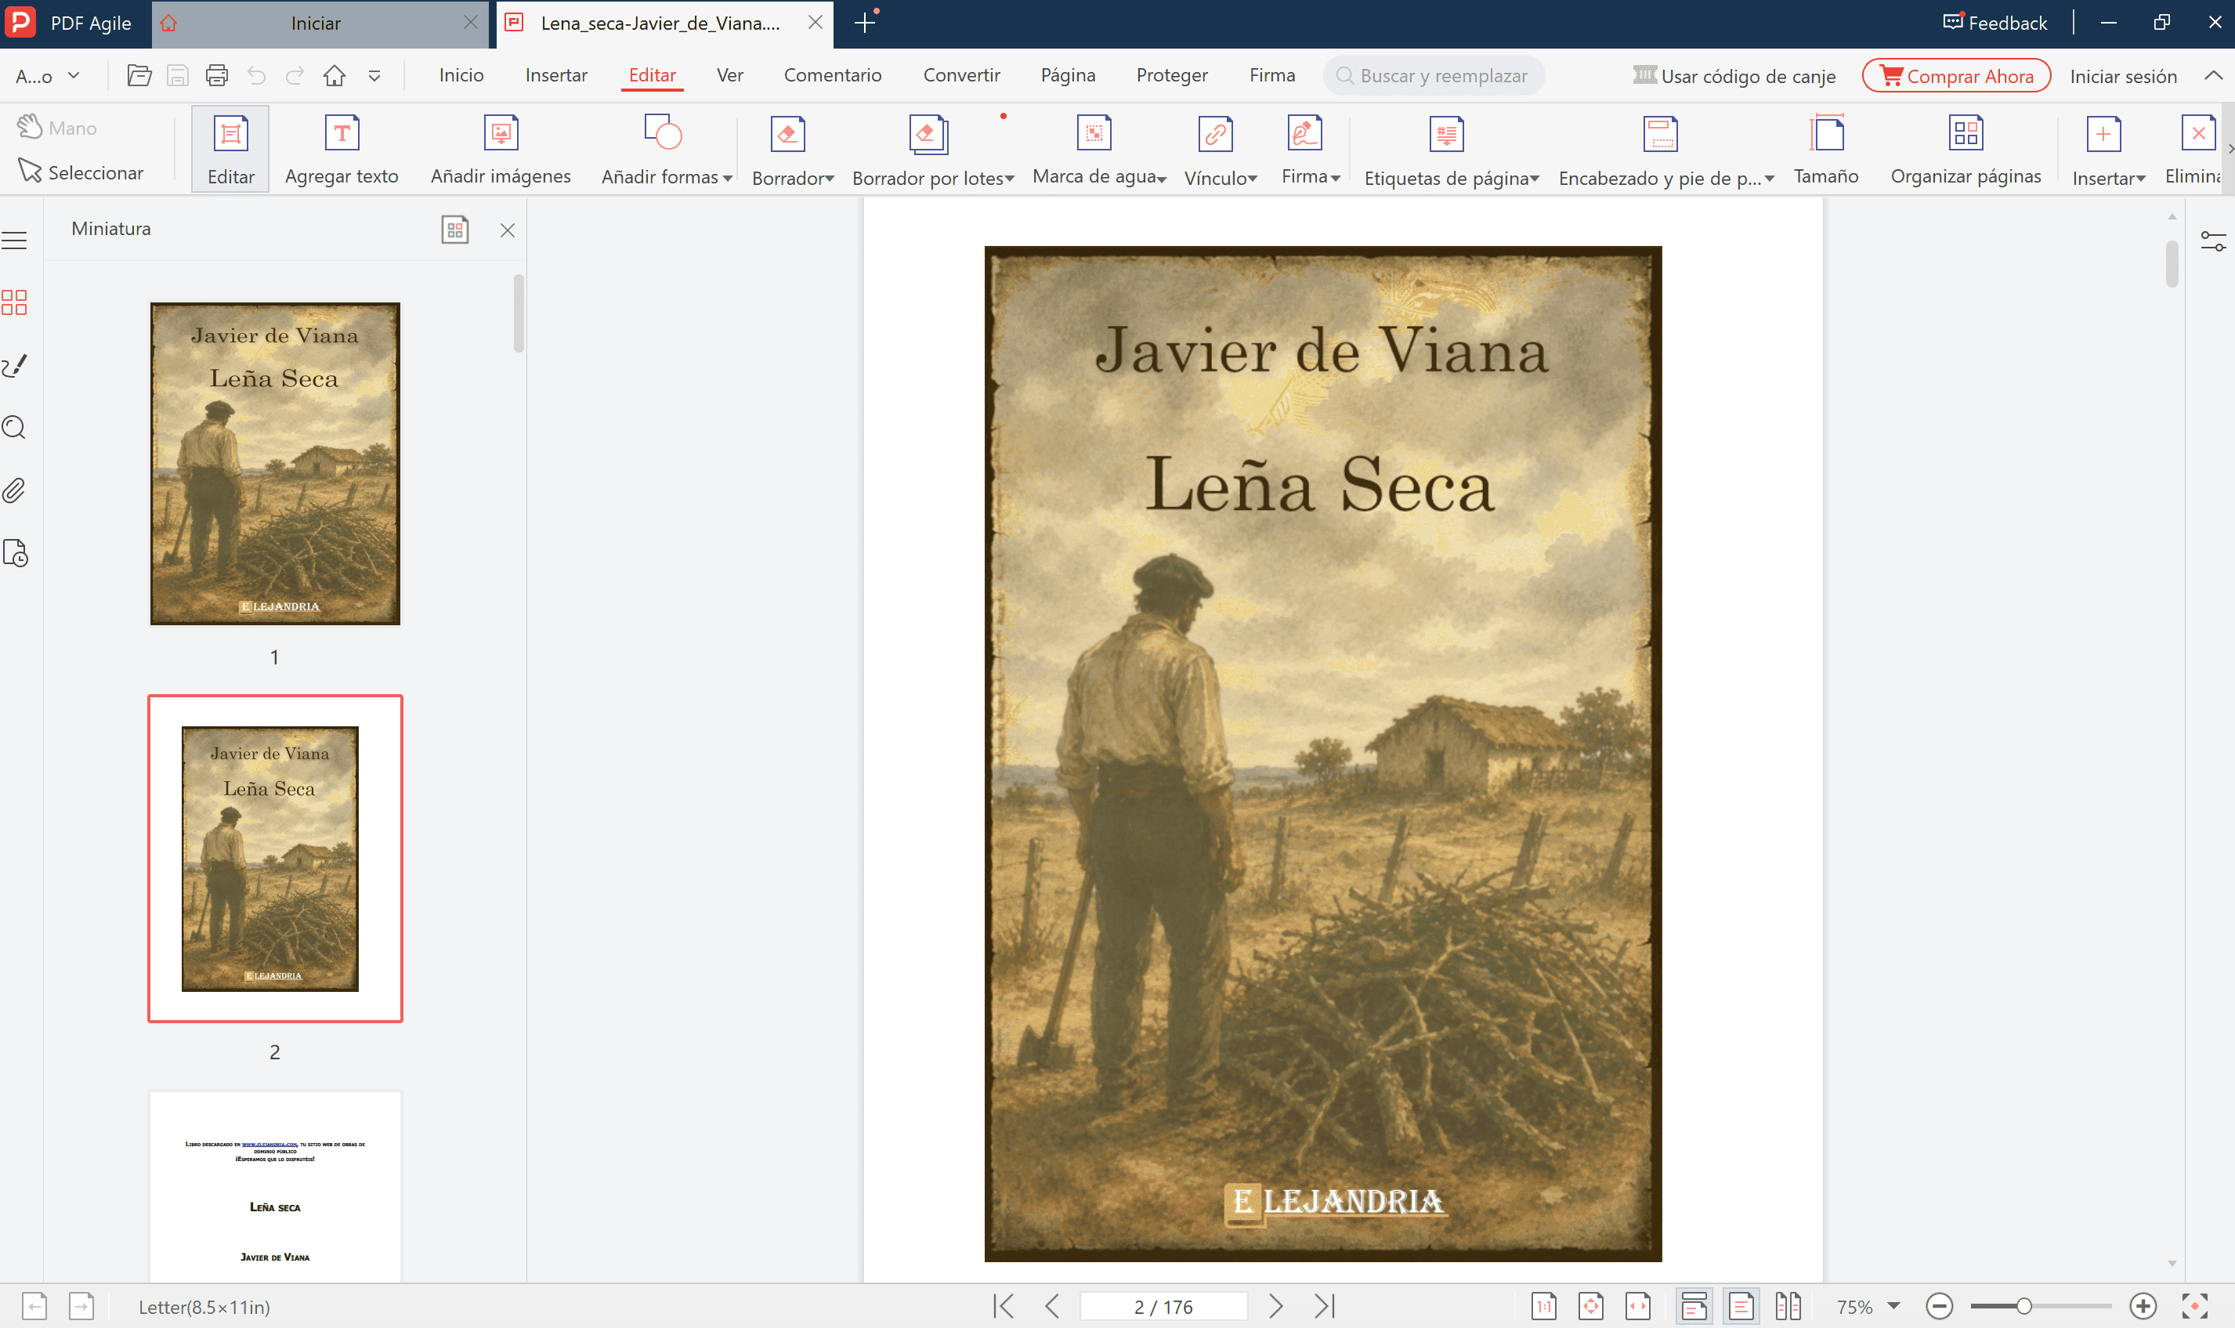The width and height of the screenshot is (2235, 1328).
Task: Open a file with the folder icon
Action: click(139, 76)
